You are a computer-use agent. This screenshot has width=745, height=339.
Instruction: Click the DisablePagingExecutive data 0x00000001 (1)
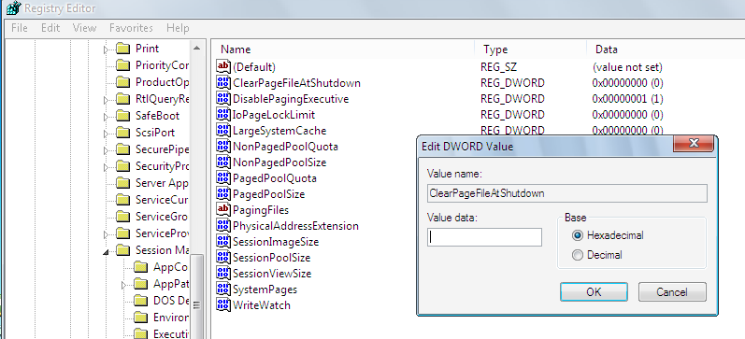[x=627, y=99]
